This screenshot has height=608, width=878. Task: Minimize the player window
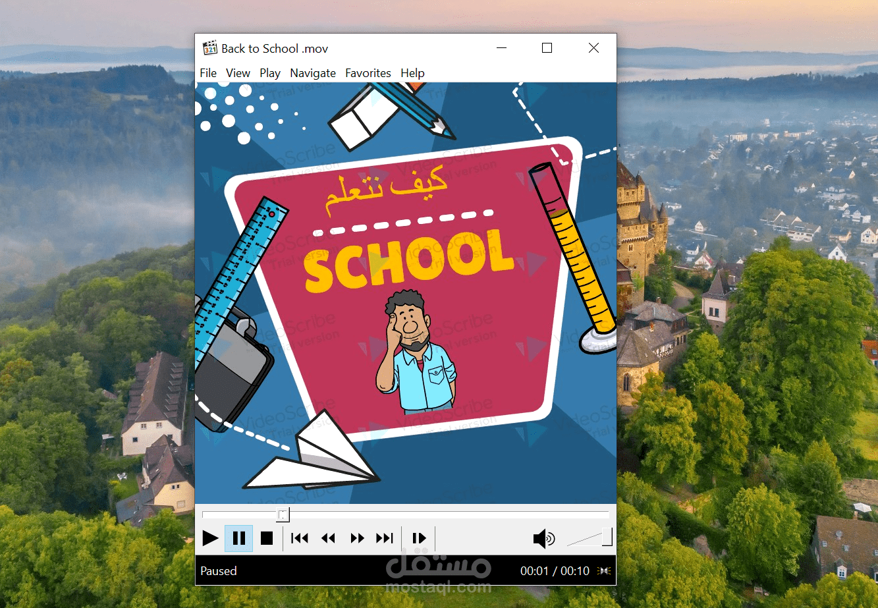point(502,48)
